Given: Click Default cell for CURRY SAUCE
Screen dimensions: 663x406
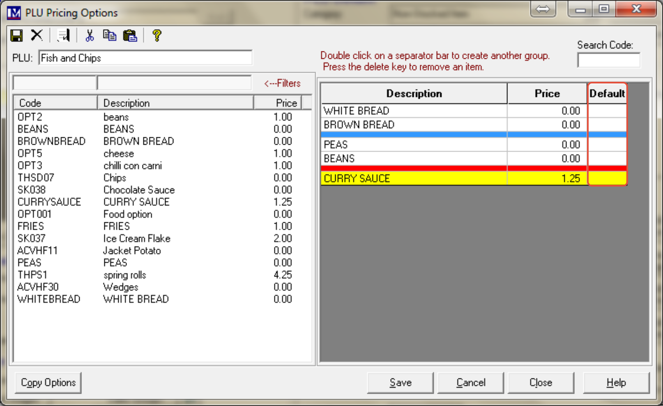Looking at the screenshot, I should tap(607, 178).
